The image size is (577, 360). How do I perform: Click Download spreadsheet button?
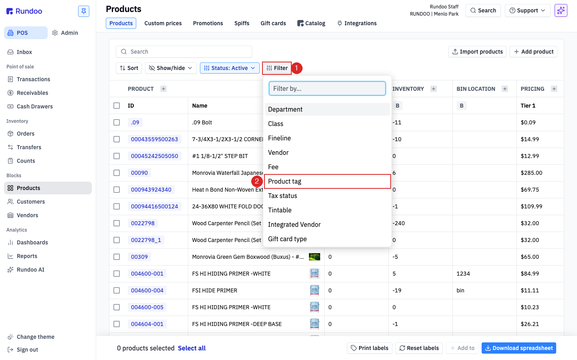(519, 348)
